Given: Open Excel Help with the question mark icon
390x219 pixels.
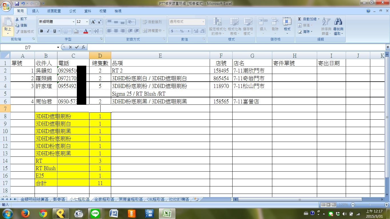Looking at the screenshot, I should click(368, 11).
